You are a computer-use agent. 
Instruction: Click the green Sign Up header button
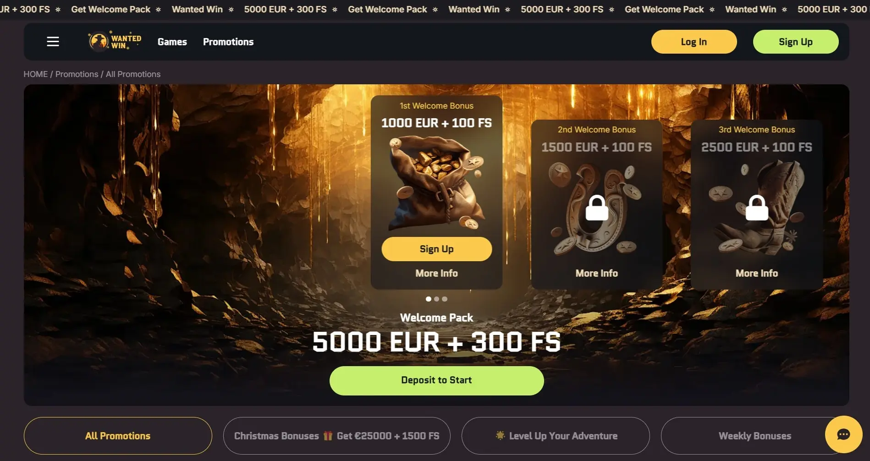click(x=796, y=42)
